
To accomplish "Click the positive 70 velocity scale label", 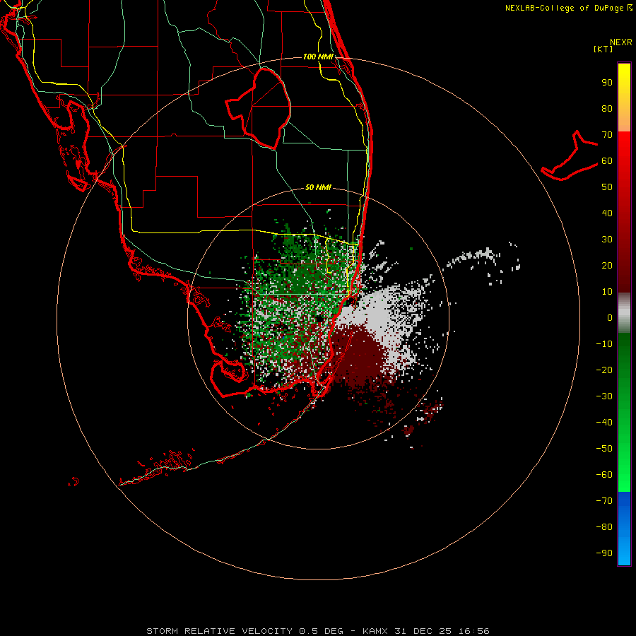I will tap(607, 135).
